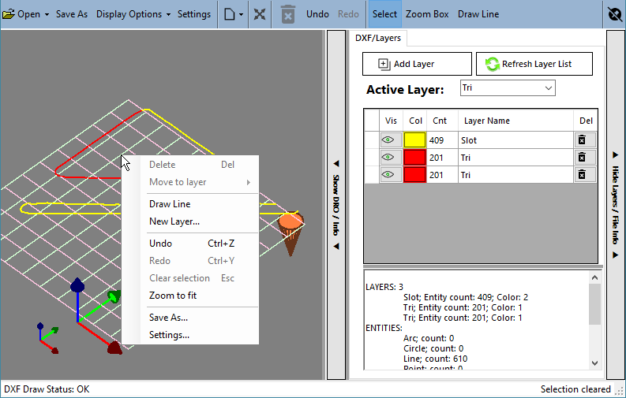
Task: Click the 409 entity count cell
Action: (x=442, y=140)
